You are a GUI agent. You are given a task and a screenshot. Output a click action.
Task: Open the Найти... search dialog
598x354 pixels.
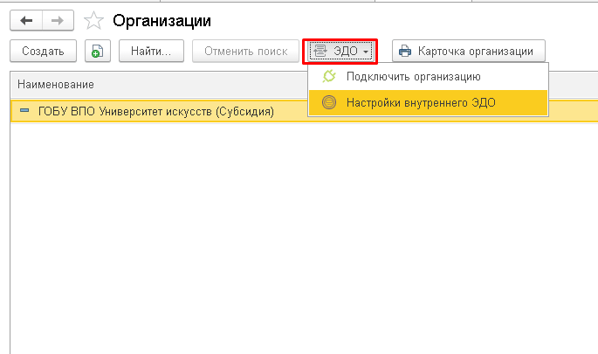click(151, 51)
